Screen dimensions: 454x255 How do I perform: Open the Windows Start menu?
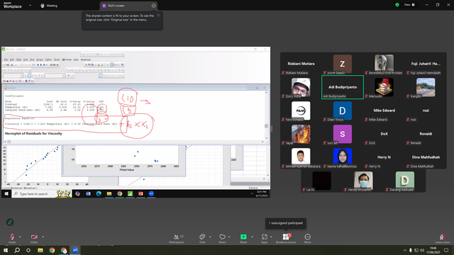click(x=6, y=250)
